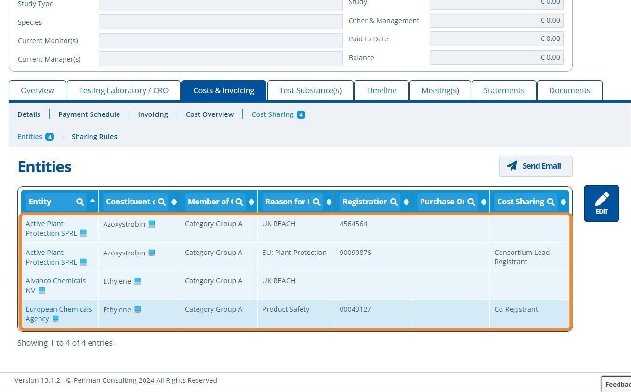Image resolution: width=631 pixels, height=392 pixels.
Task: Click search icon in Purchase Order column
Action: point(471,202)
